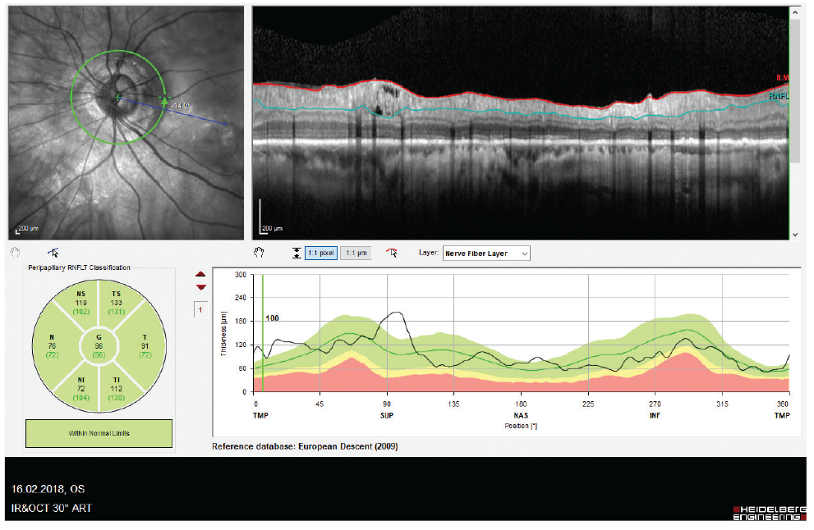Click the 100 value label on graph

(272, 318)
